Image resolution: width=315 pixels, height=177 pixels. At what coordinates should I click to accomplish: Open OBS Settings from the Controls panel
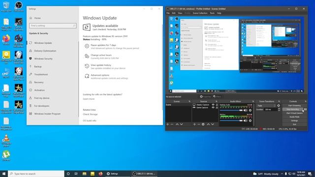coord(294,120)
